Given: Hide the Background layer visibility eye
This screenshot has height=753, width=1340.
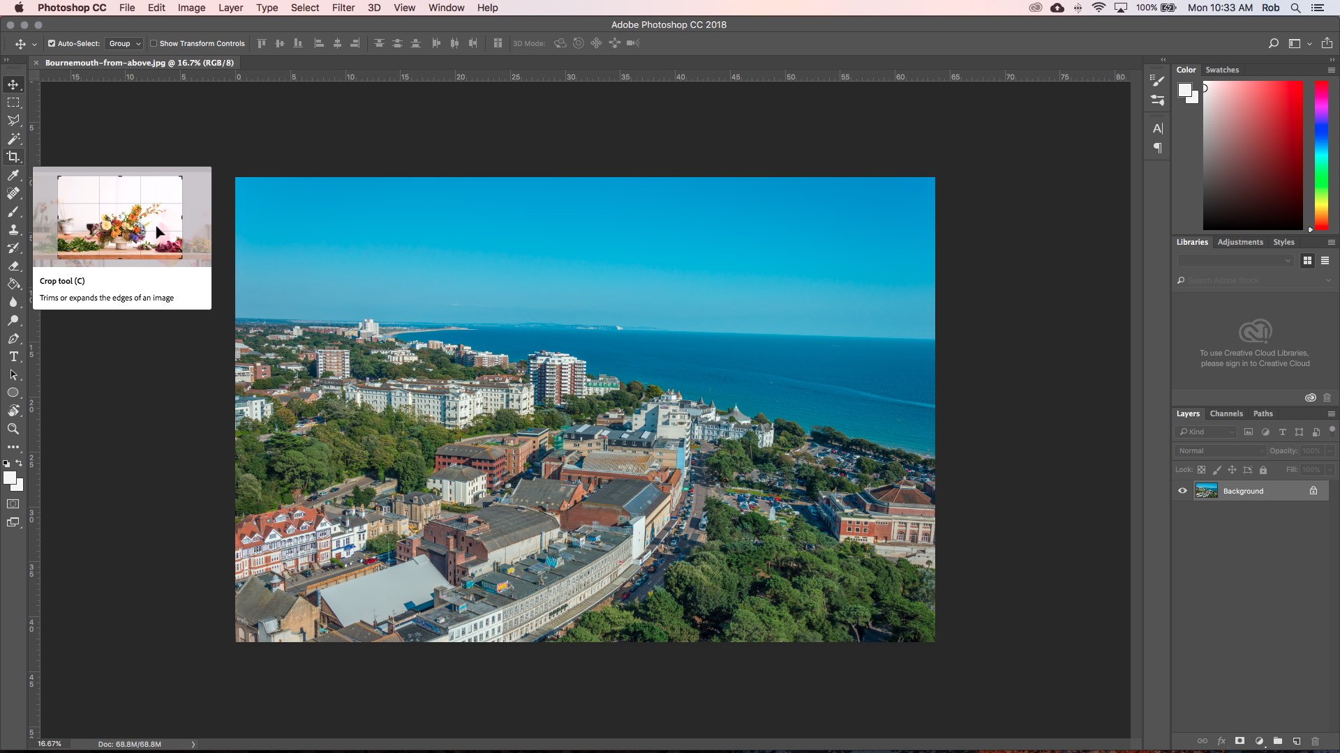Looking at the screenshot, I should tap(1182, 491).
